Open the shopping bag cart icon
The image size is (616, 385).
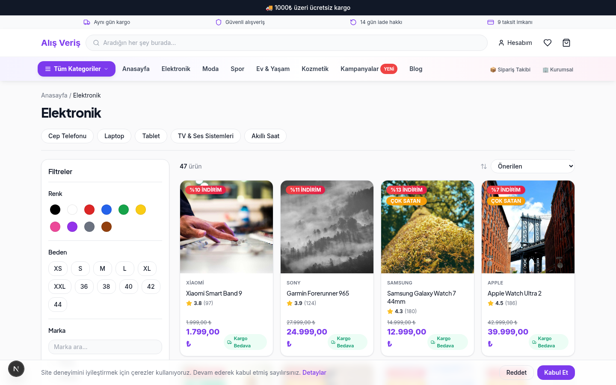(566, 43)
